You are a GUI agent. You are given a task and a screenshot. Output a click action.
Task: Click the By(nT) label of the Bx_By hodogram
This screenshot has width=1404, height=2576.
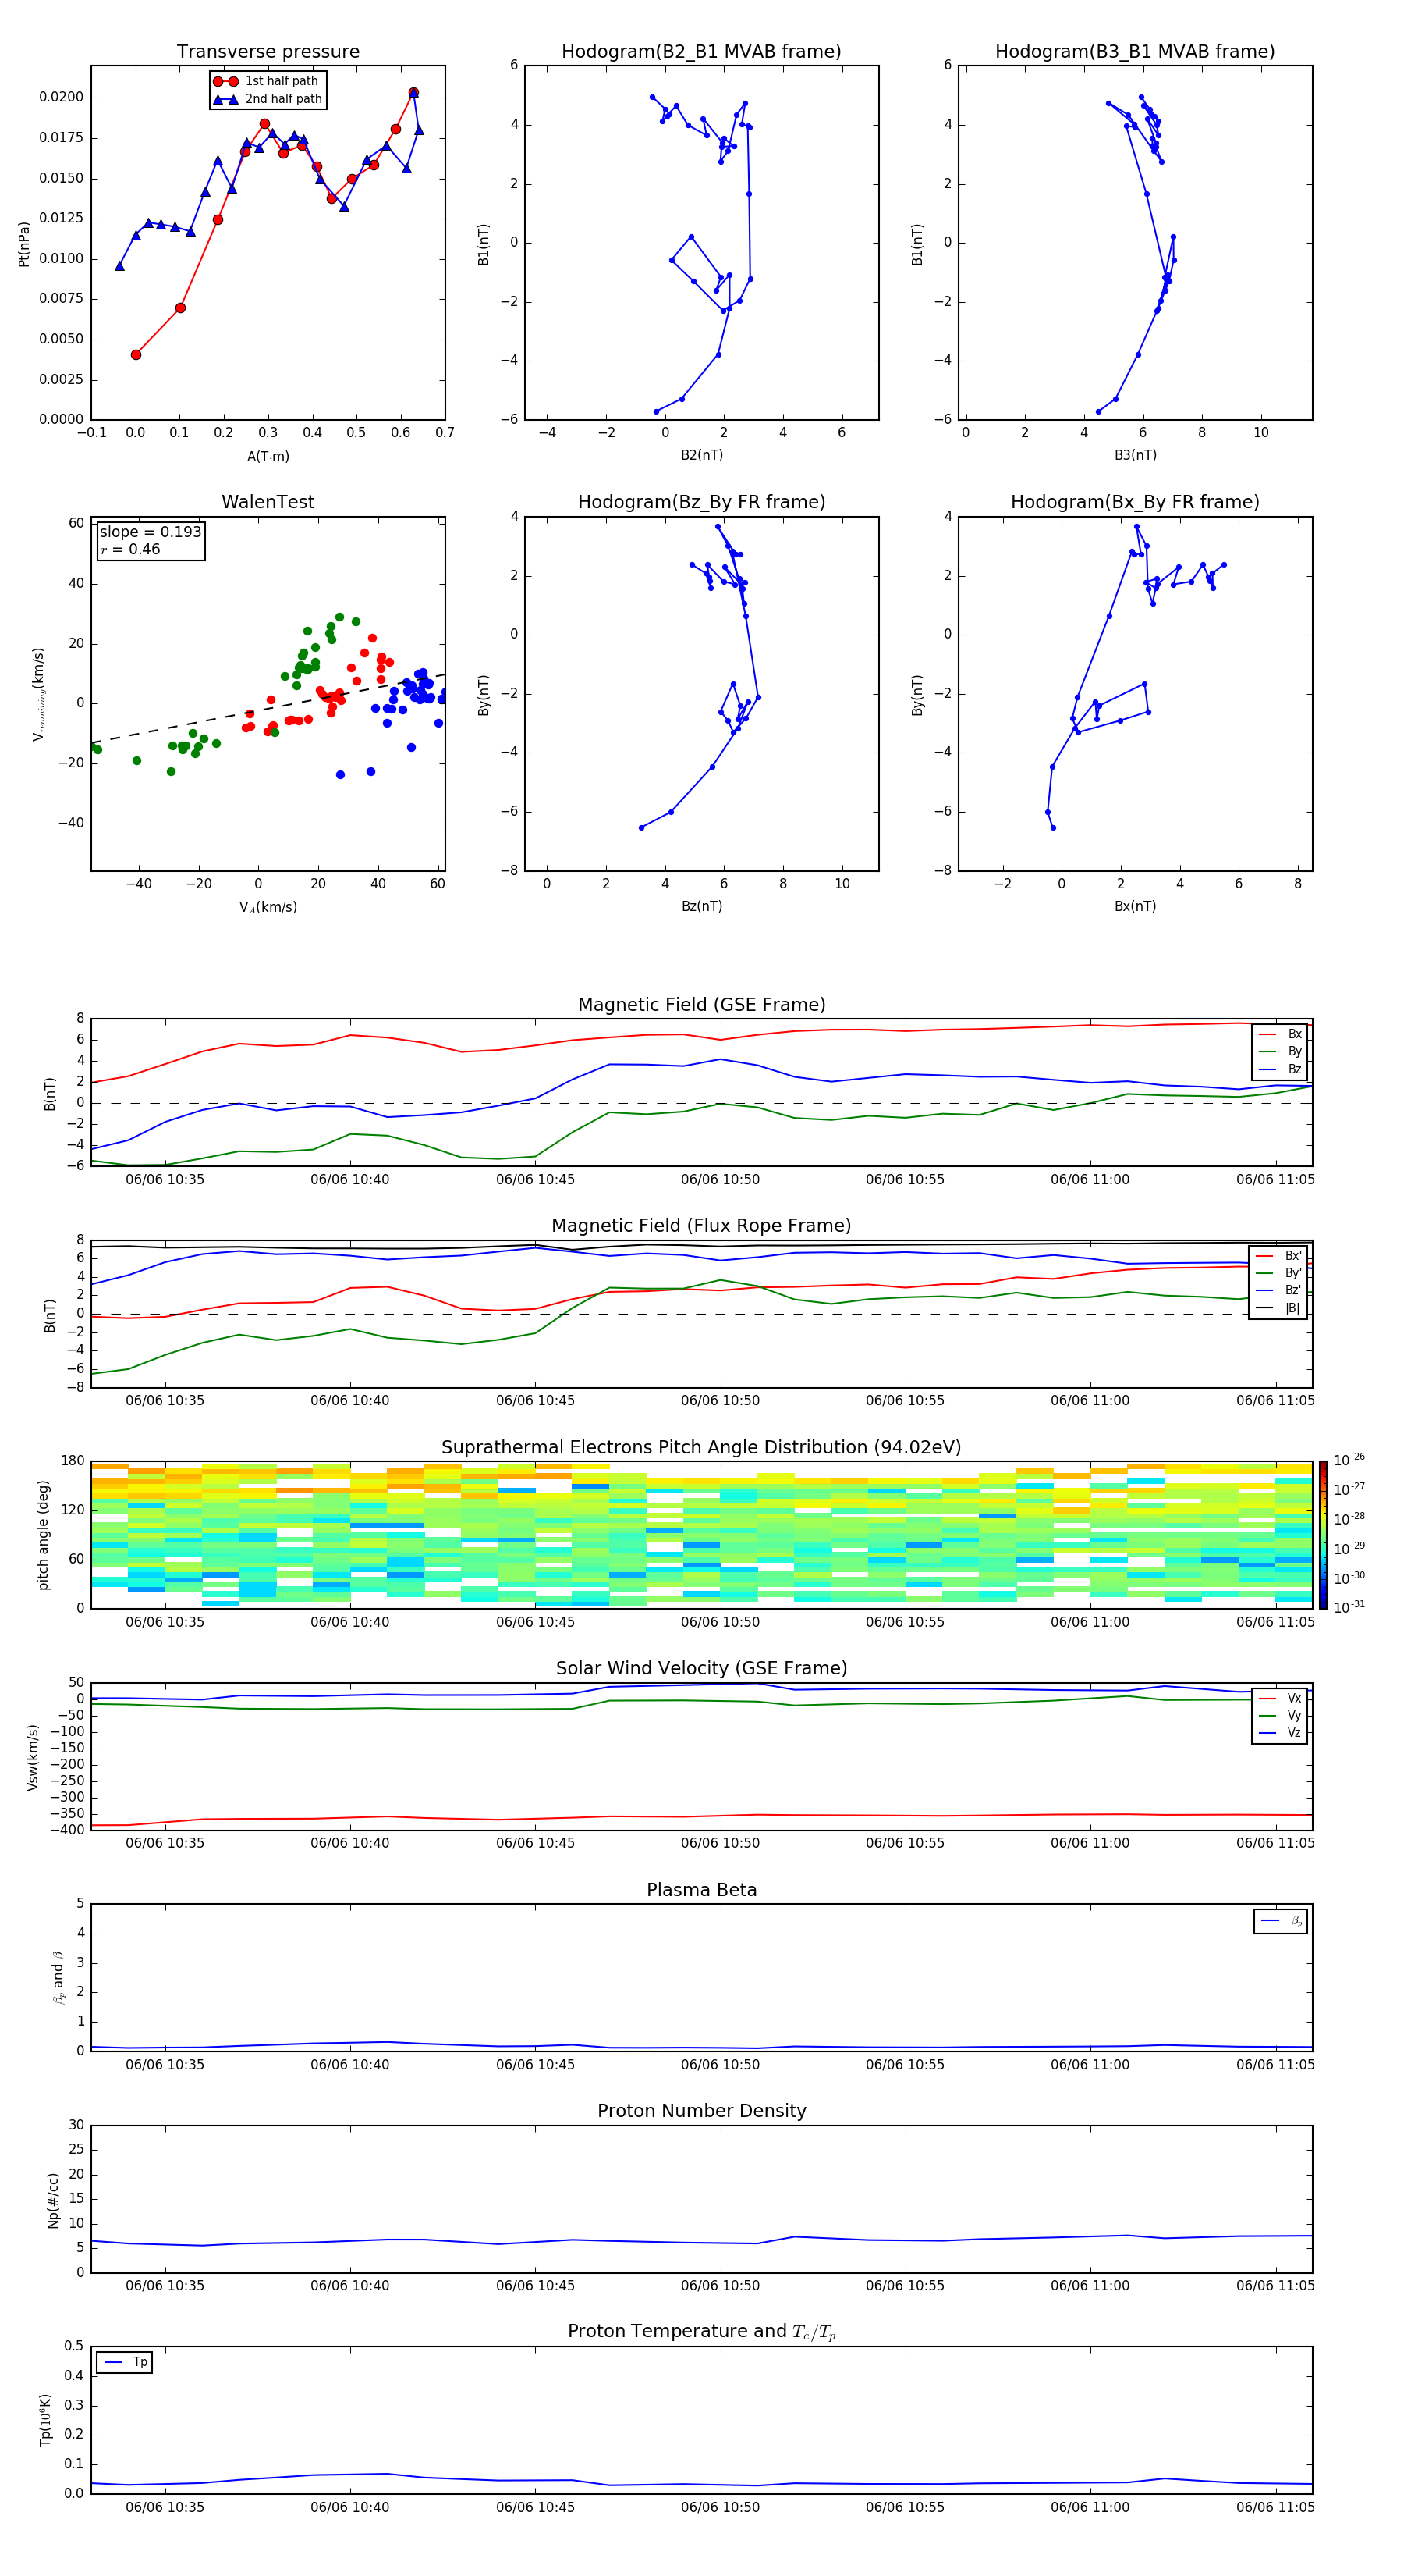point(917,694)
